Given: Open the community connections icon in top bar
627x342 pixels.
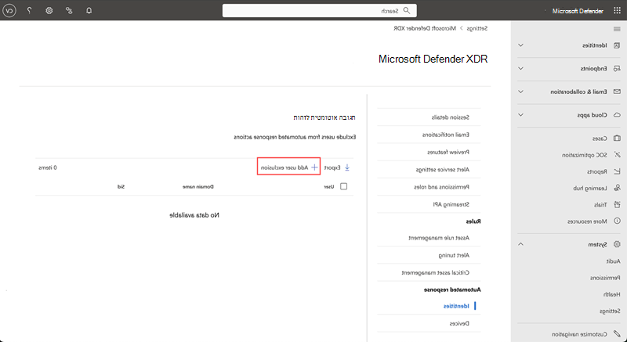Looking at the screenshot, I should 69,11.
